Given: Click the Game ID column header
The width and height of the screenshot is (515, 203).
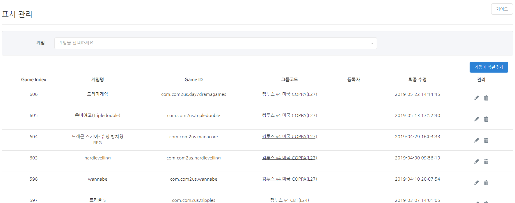Looking at the screenshot, I should (x=193, y=80).
